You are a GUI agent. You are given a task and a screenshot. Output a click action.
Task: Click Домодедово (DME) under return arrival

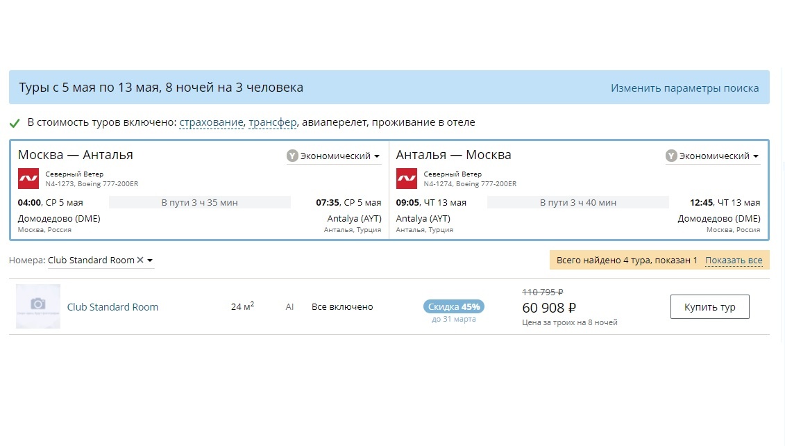719,219
